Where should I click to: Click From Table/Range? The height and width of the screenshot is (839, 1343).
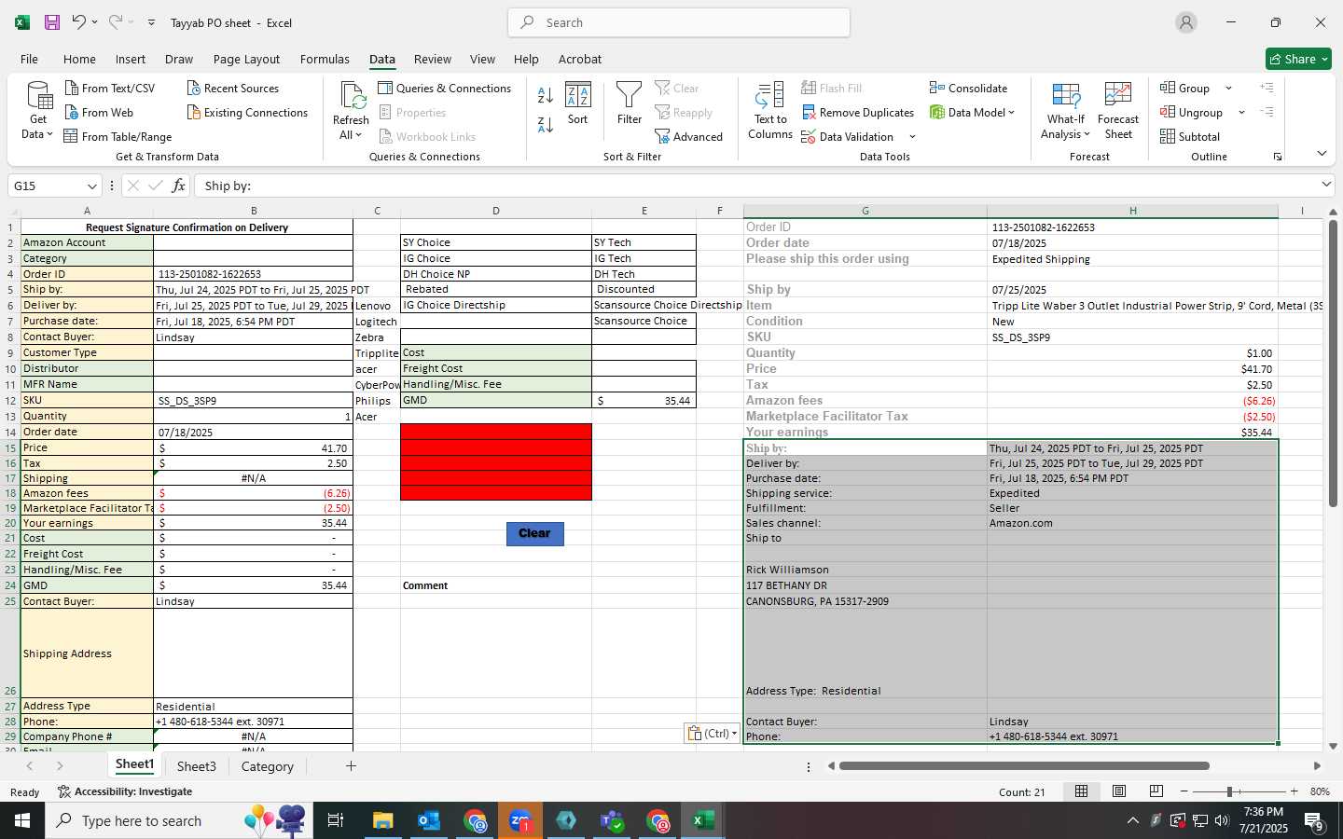click(118, 136)
